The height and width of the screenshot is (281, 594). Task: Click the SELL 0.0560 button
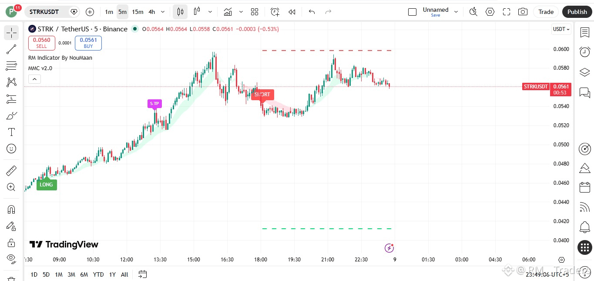pyautogui.click(x=42, y=43)
